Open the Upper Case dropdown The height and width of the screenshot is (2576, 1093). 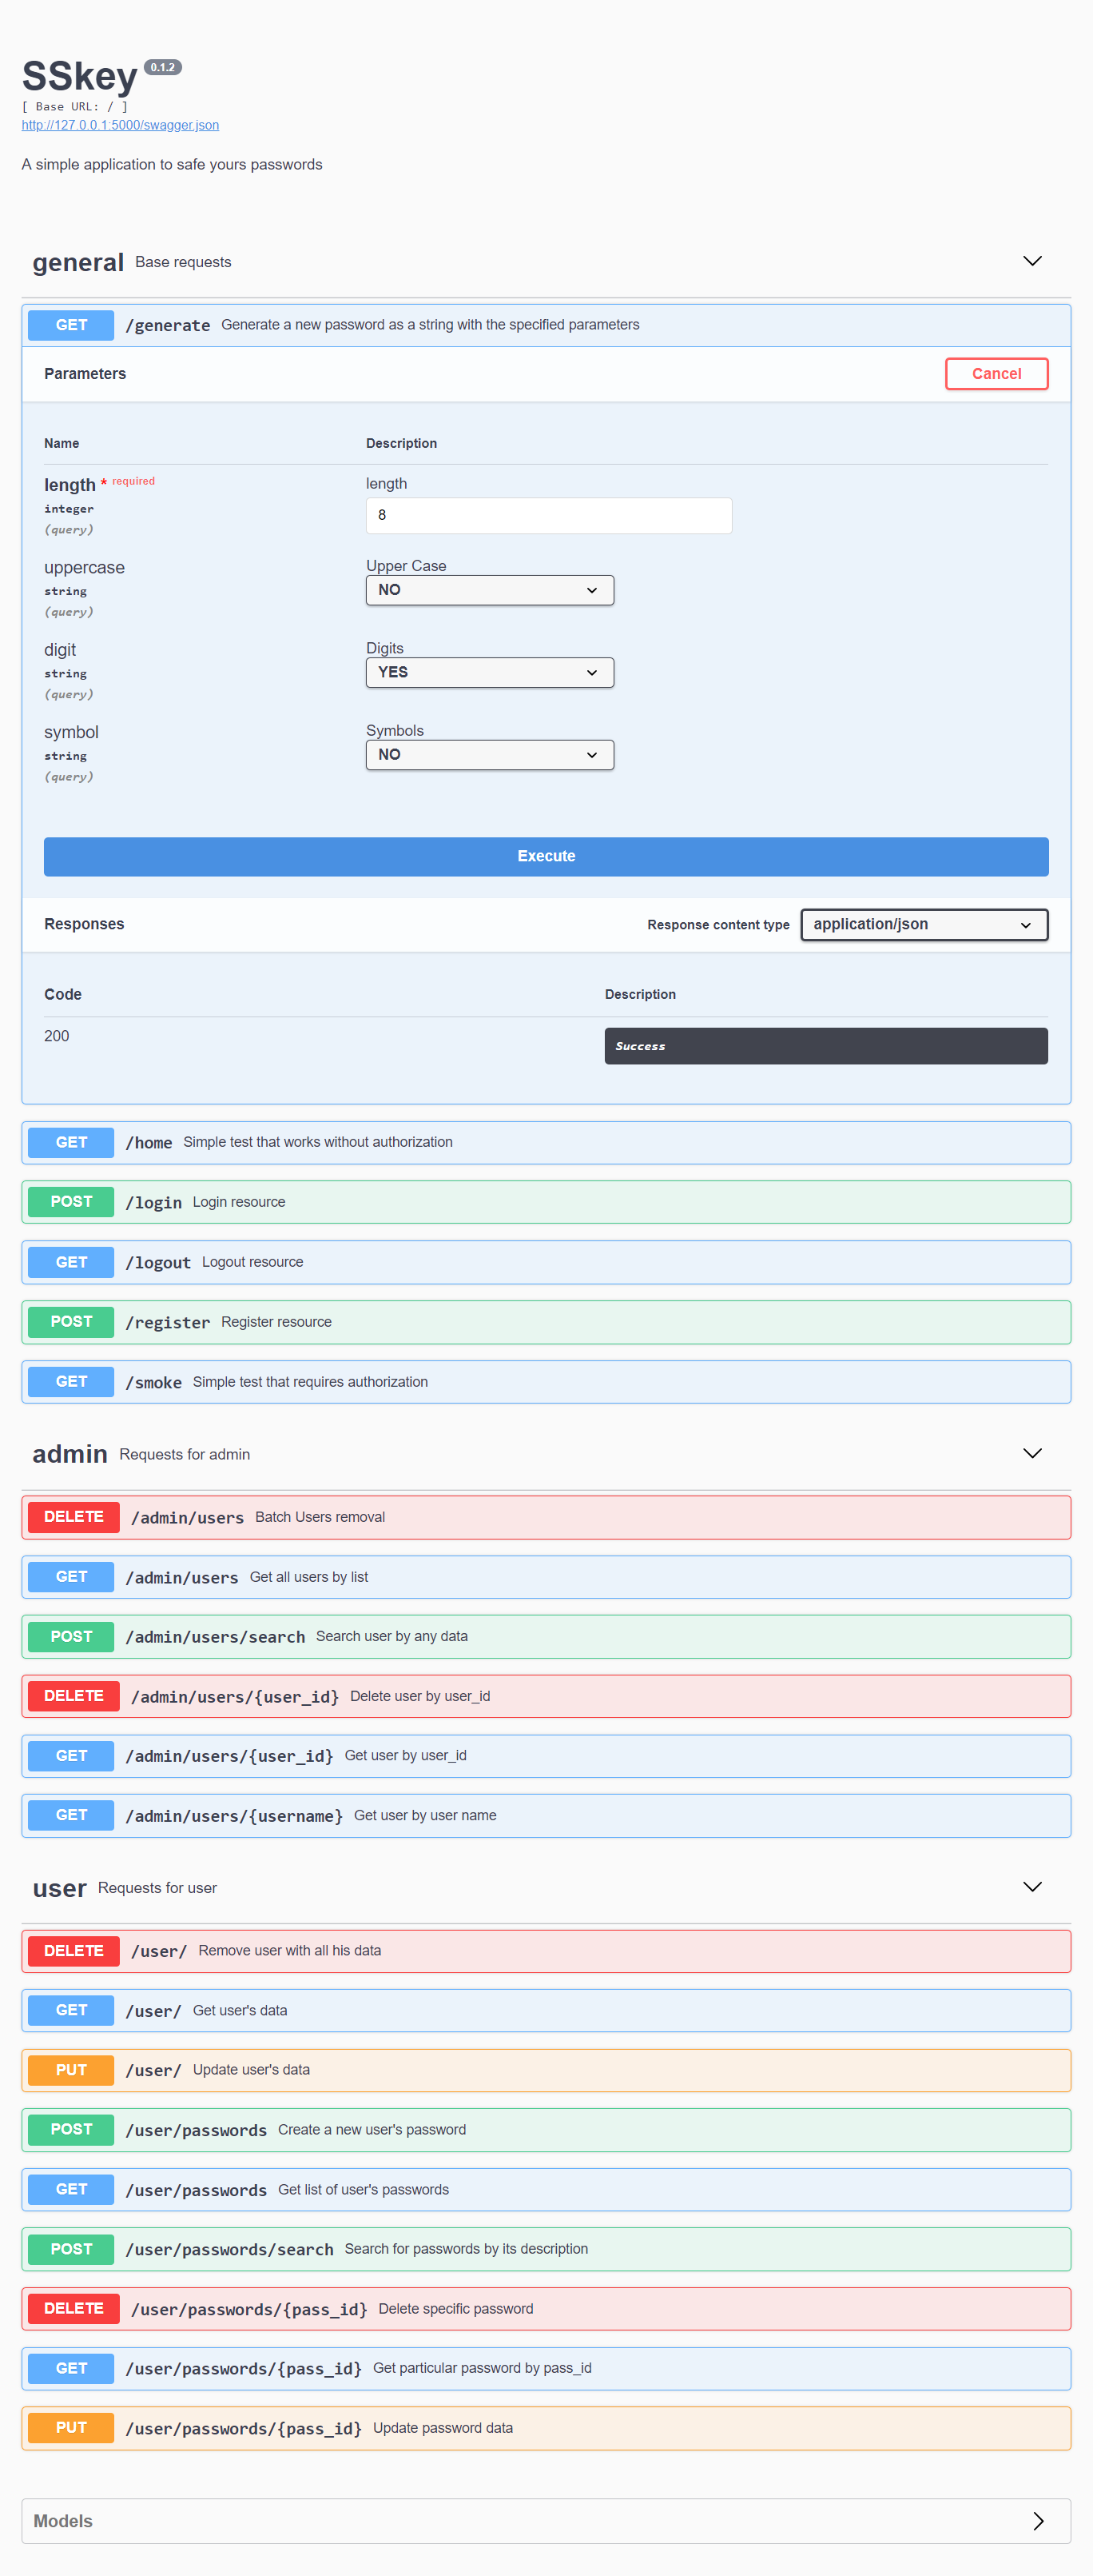(490, 590)
